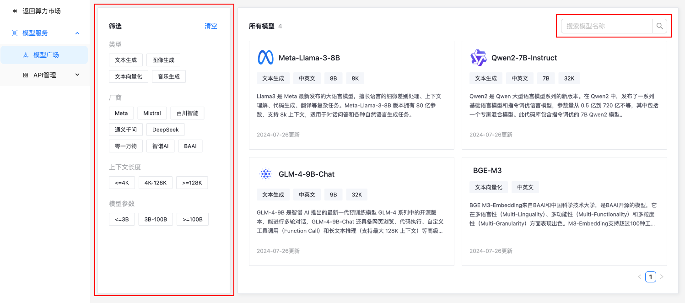685x303 pixels.
Task: Open the Qwen2-7B-Instruct model title
Action: point(524,58)
